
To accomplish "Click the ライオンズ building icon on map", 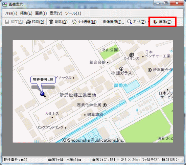I will pyautogui.click(x=132, y=55).
